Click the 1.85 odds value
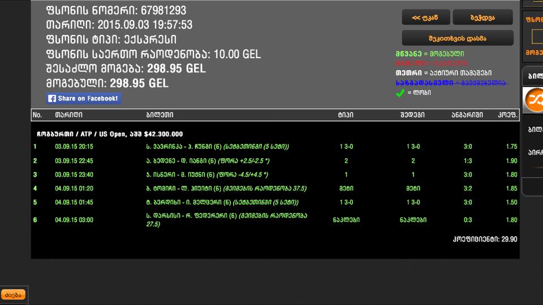Image resolution: width=543 pixels, height=305 pixels. click(511, 189)
